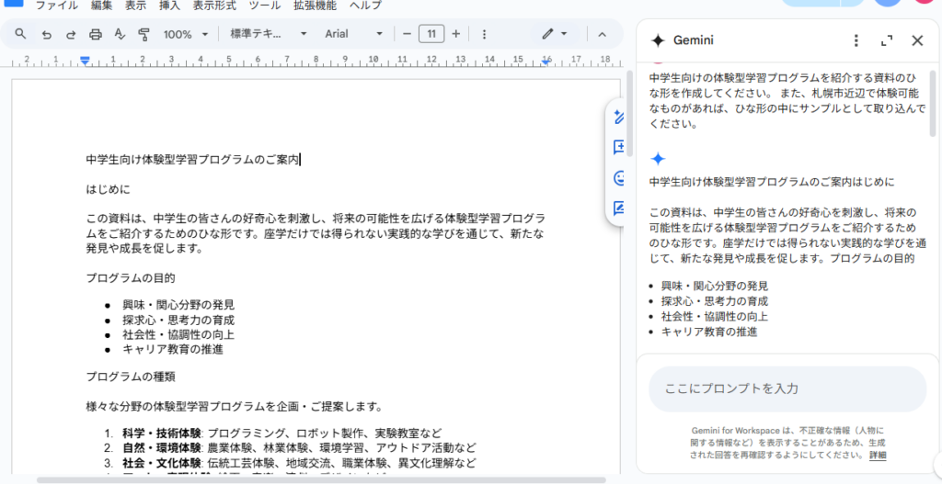Increase font size with plus button
942x484 pixels.
coord(456,34)
